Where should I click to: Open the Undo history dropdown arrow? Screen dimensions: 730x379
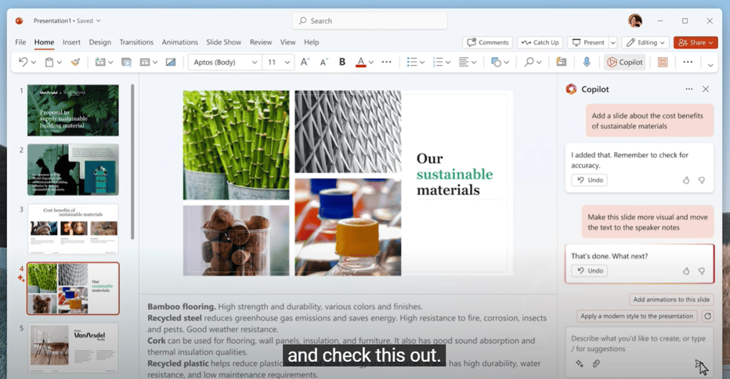tap(34, 63)
